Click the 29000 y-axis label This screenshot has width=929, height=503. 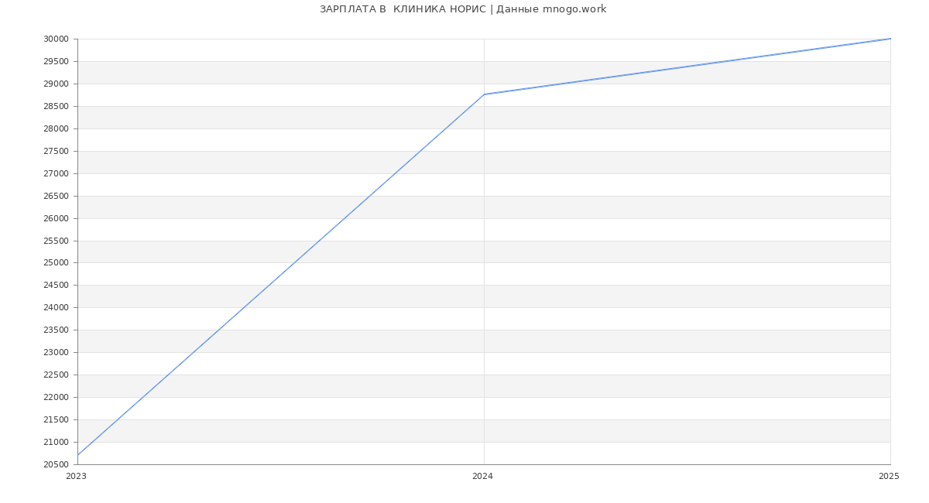tap(56, 84)
